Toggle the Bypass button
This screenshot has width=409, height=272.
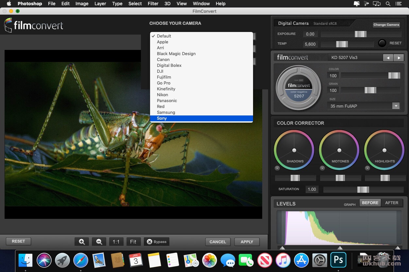[157, 242]
